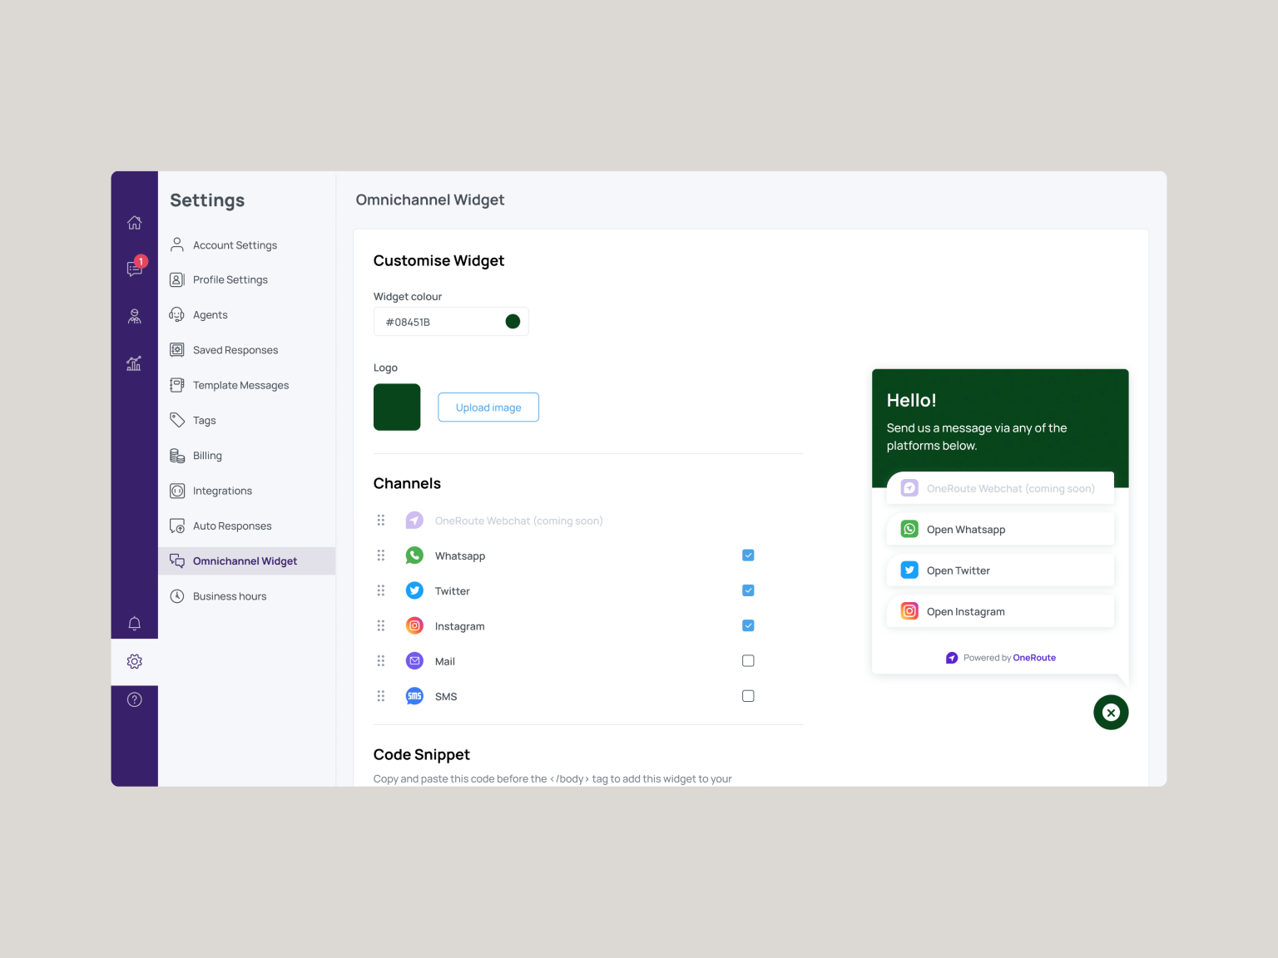Open Integrations settings
Image resolution: width=1278 pixels, height=958 pixels.
(x=246, y=491)
